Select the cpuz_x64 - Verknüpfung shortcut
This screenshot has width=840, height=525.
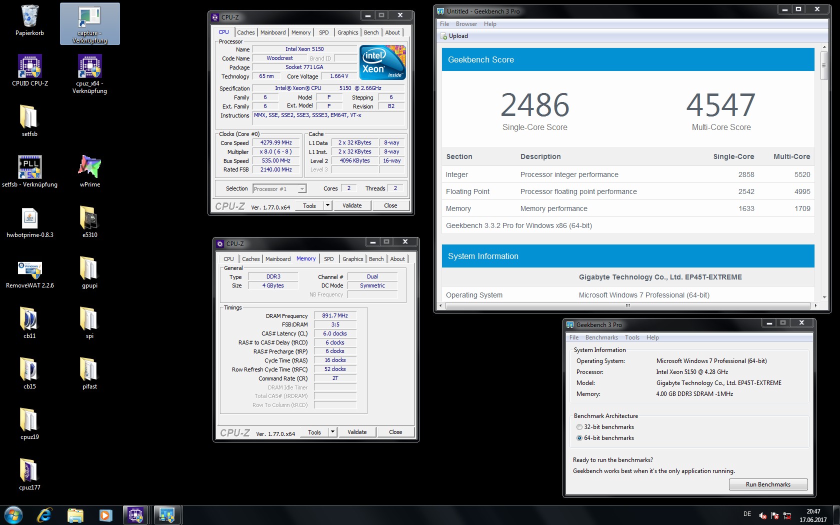[x=89, y=74]
